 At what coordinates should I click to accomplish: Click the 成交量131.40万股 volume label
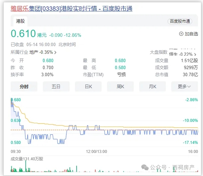click(x=27, y=159)
